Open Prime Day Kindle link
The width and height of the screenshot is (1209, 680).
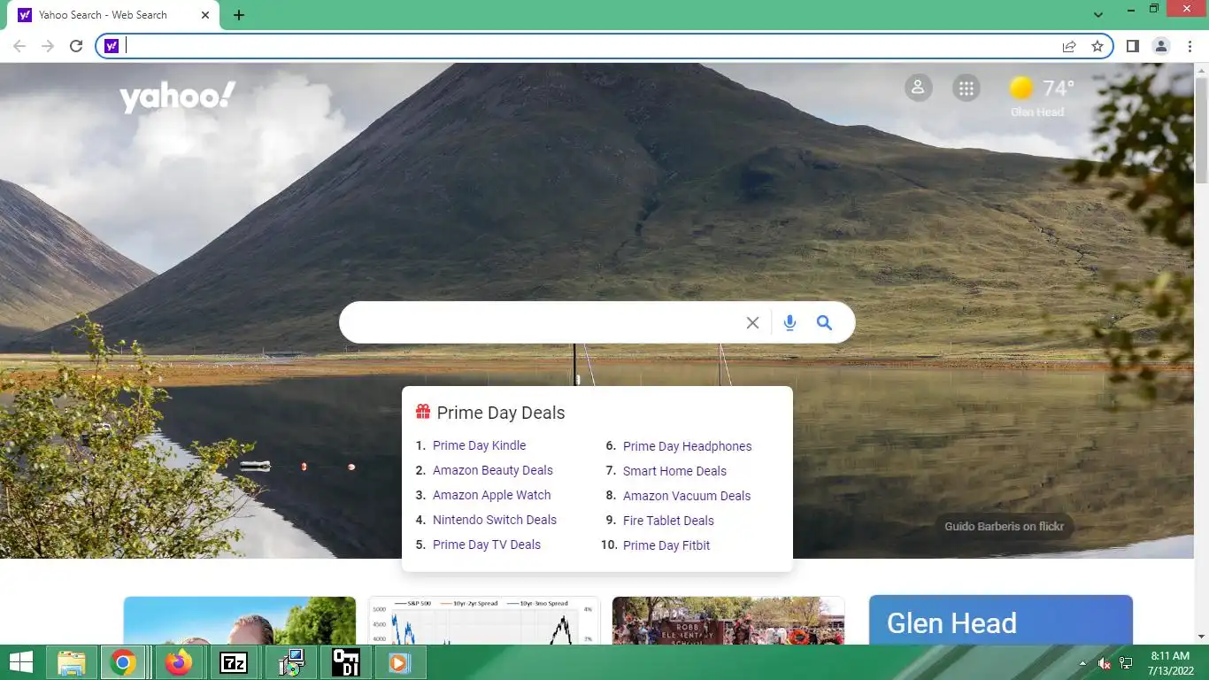479,445
